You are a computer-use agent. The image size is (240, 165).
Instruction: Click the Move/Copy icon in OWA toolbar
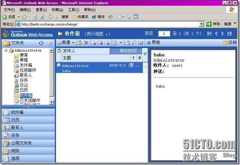(79, 43)
